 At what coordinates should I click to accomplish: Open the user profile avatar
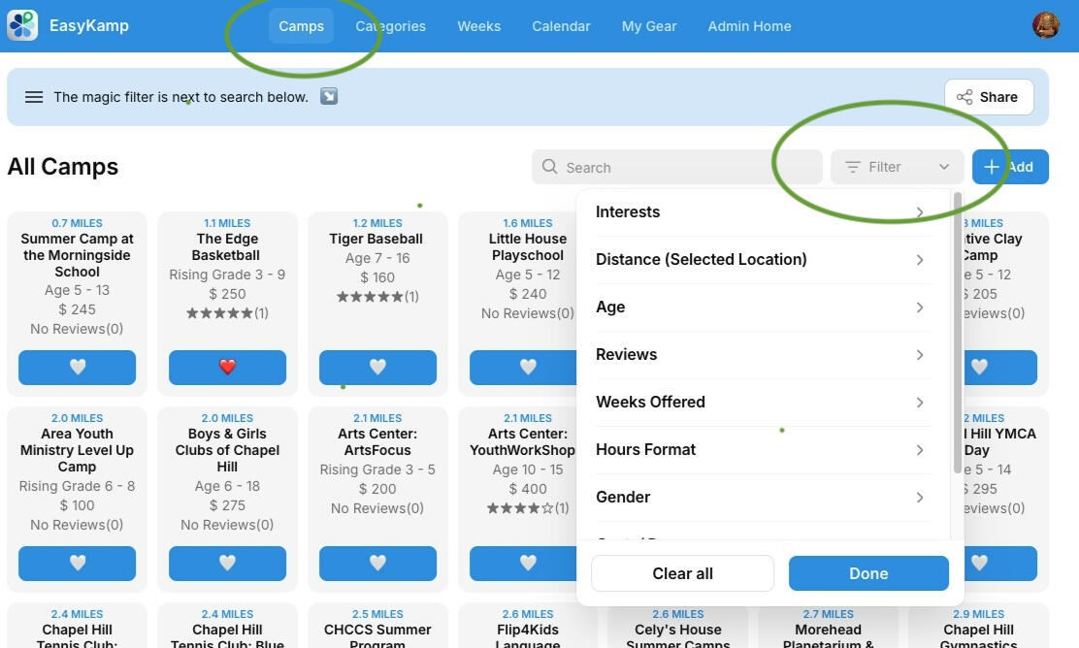click(1045, 25)
